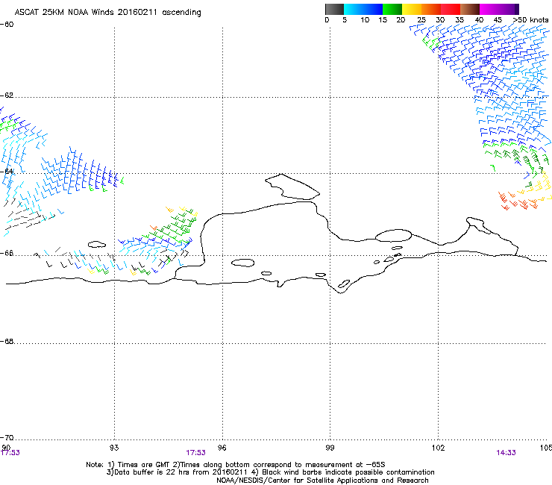Pick the brown 35–40 knots color bar segment
Image resolution: width=552 pixels, height=485 pixels.
tap(470, 9)
